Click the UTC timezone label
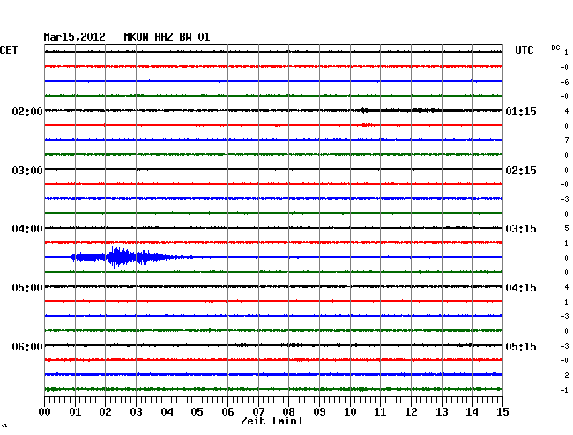Image resolution: width=573 pixels, height=435 pixels. tap(524, 50)
